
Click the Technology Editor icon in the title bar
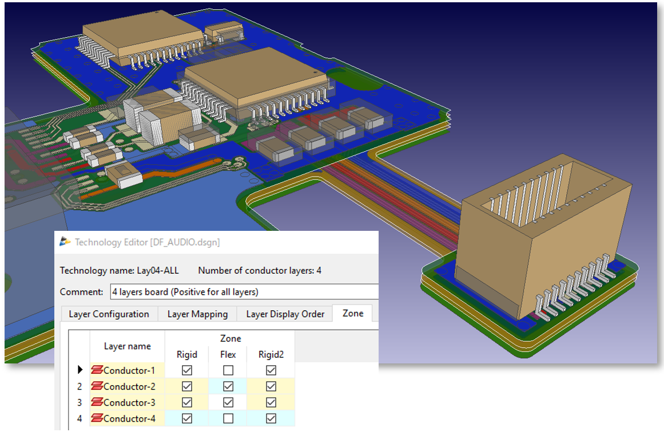pyautogui.click(x=66, y=242)
